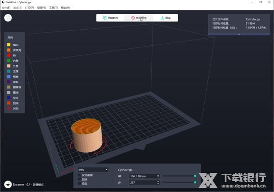Screen dimensions: 274x192
Task: Click the 保存 (save) button
Action: tap(165, 18)
